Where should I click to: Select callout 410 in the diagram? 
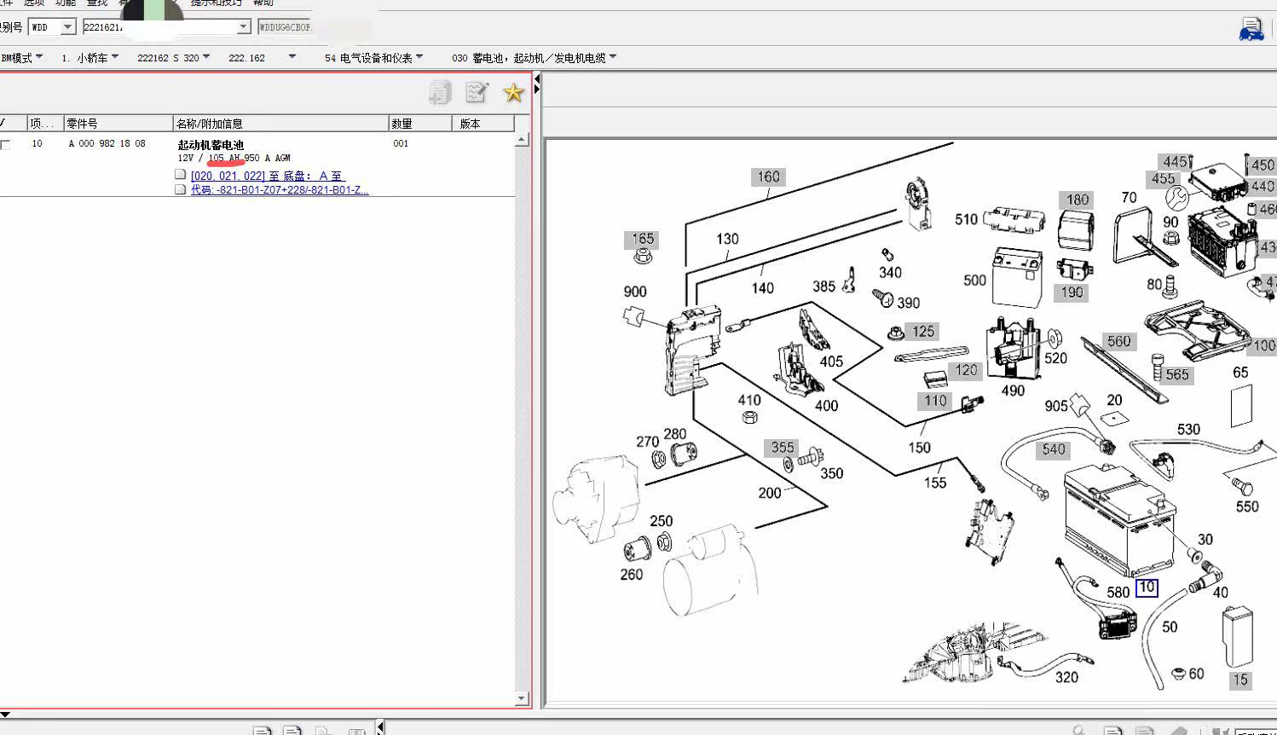[749, 400]
